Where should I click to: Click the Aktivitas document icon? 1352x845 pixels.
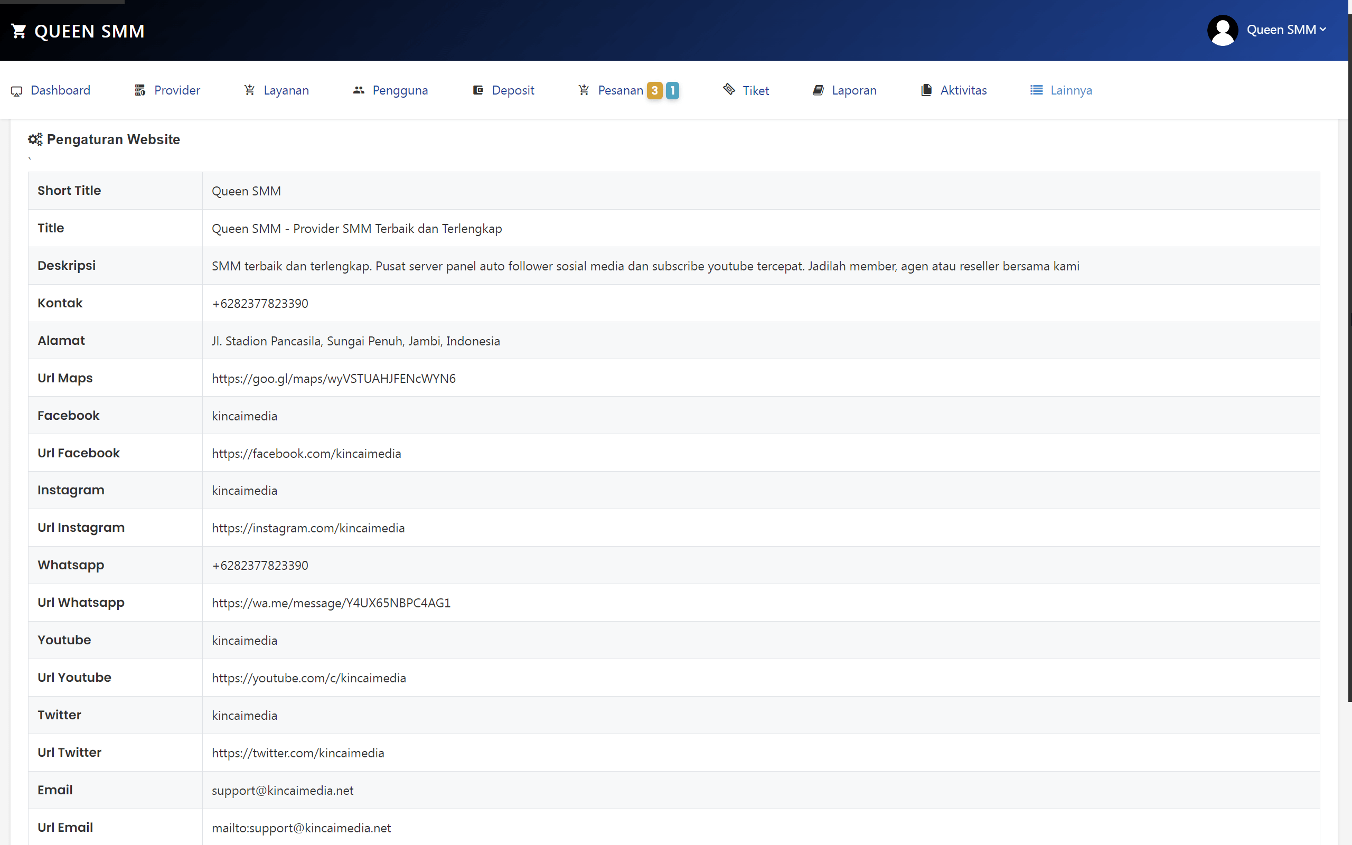(x=926, y=90)
